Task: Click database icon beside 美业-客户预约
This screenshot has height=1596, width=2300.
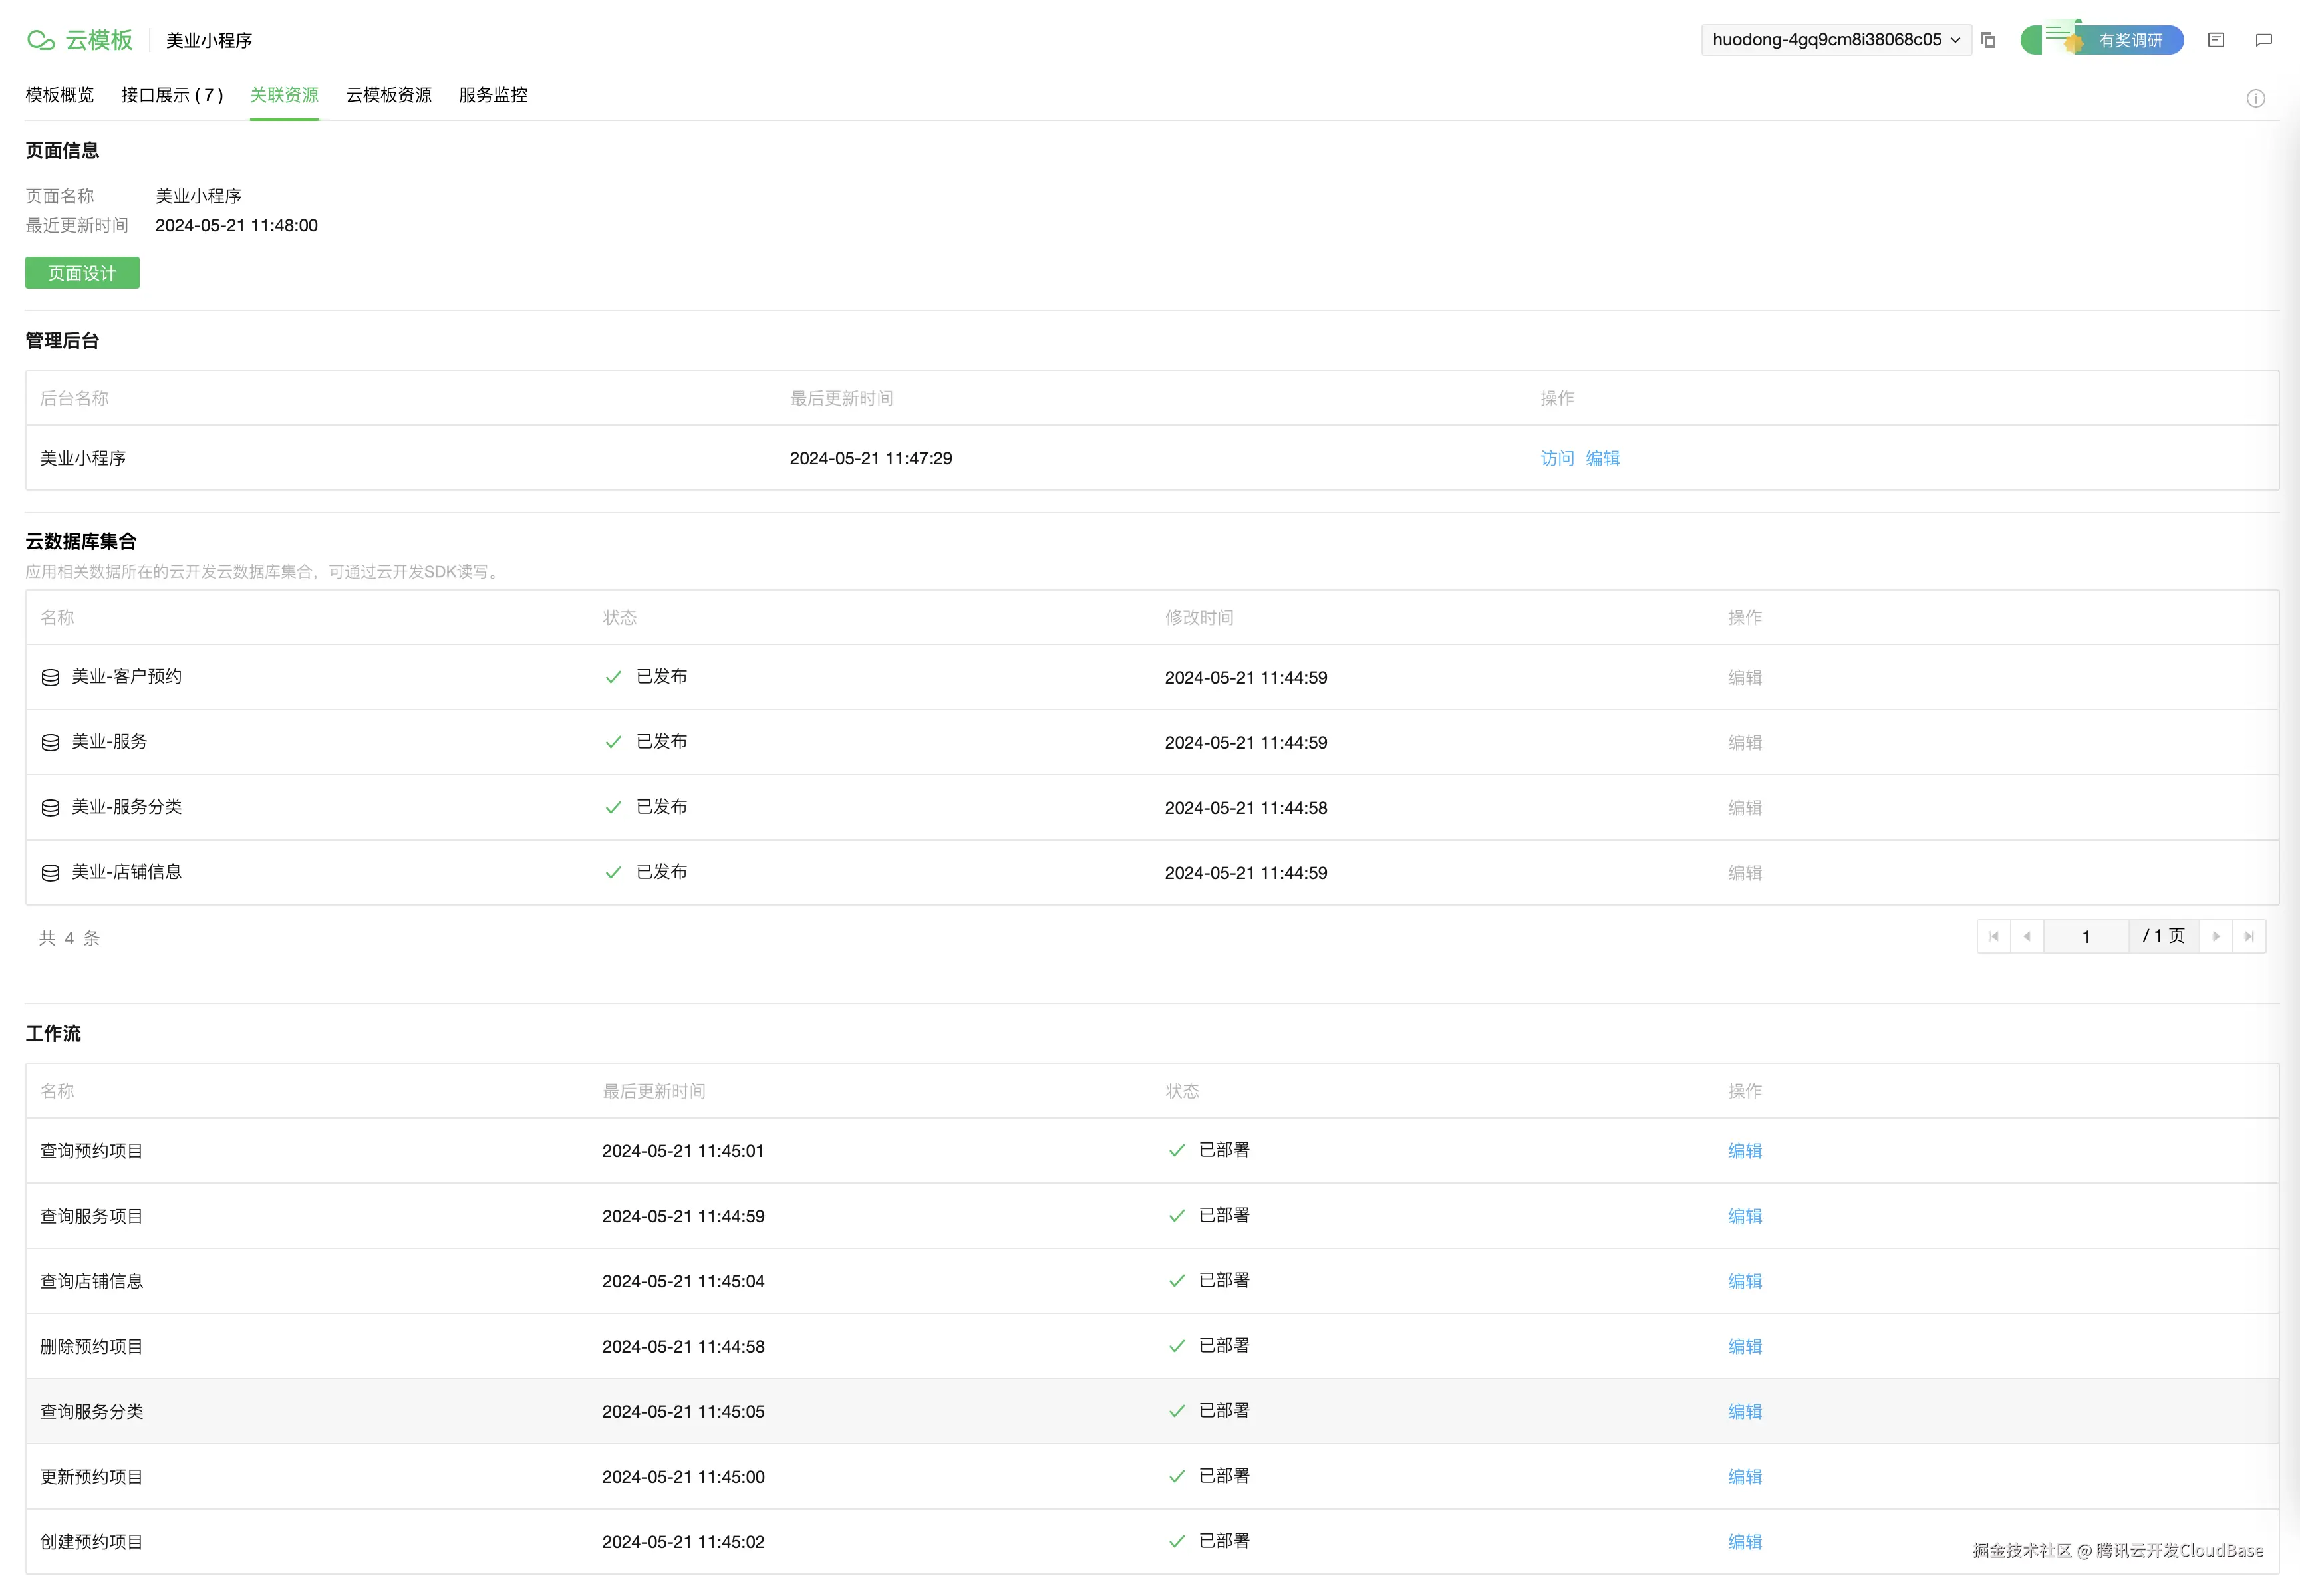Action: (x=50, y=677)
